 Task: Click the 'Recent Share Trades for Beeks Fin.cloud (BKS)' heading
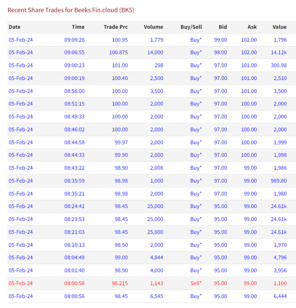71,10
